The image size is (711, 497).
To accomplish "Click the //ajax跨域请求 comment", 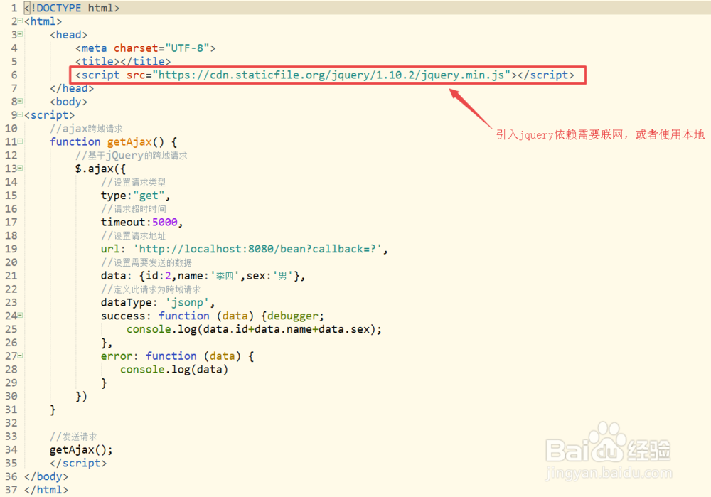I will [86, 128].
